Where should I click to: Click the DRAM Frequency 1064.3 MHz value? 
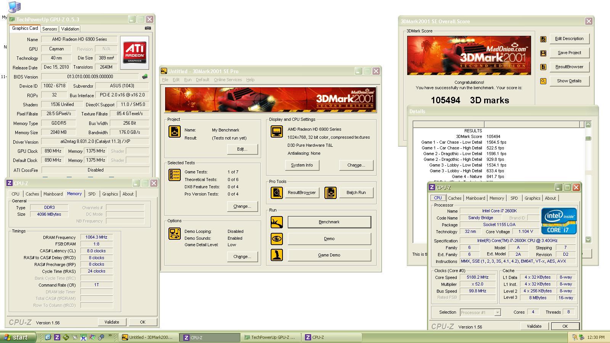96,237
